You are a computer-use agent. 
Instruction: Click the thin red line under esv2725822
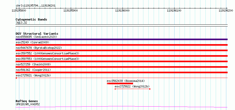coord(133,89)
